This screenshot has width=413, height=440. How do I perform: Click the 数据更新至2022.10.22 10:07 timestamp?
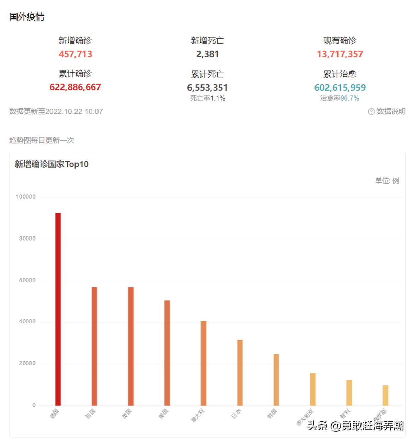[x=56, y=112]
